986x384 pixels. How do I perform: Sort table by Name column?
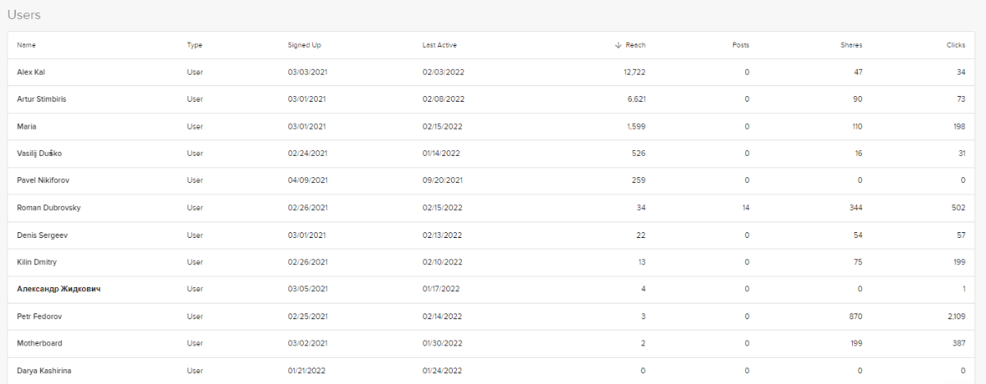coord(26,45)
